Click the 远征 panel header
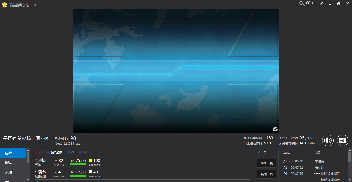This screenshot has width=352, height=182. tap(287, 152)
